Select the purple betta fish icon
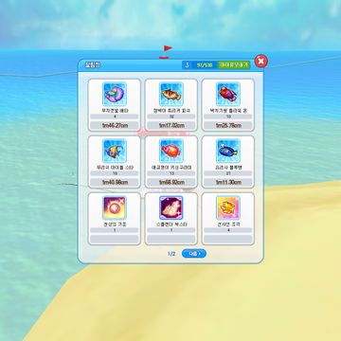Viewport: 341px width, 341px height. tap(115, 94)
